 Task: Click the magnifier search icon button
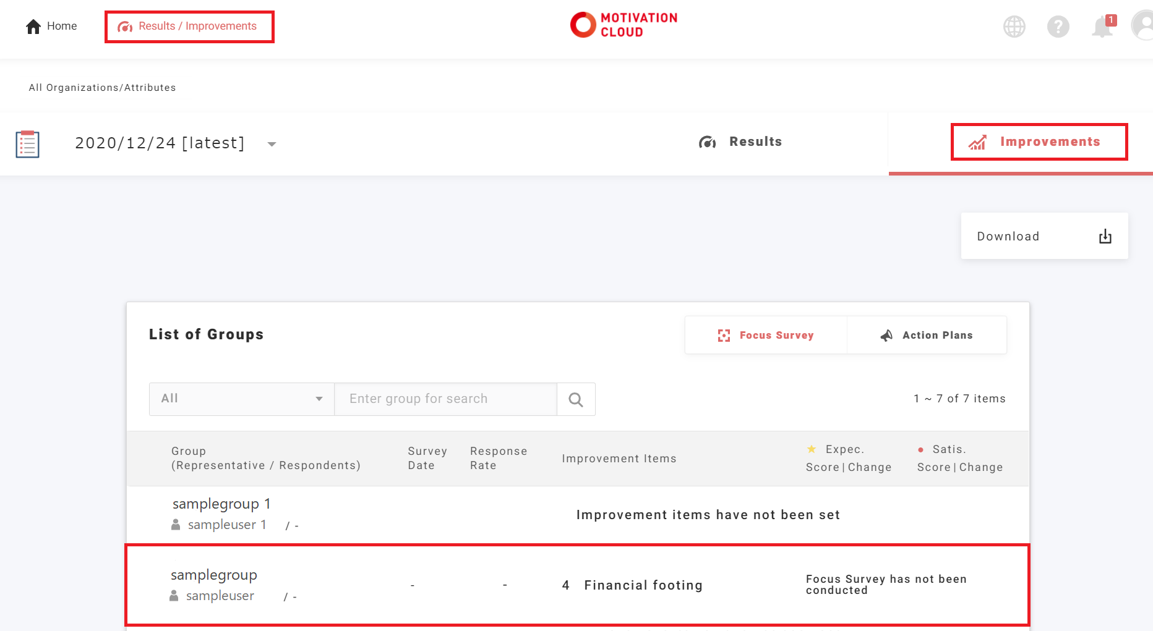[576, 399]
